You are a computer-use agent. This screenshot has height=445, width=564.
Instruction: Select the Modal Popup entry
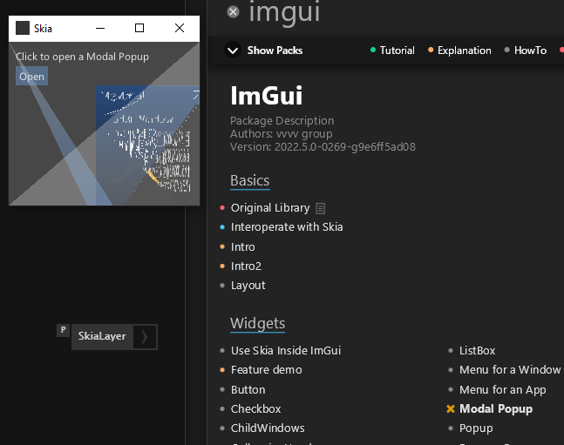click(496, 409)
